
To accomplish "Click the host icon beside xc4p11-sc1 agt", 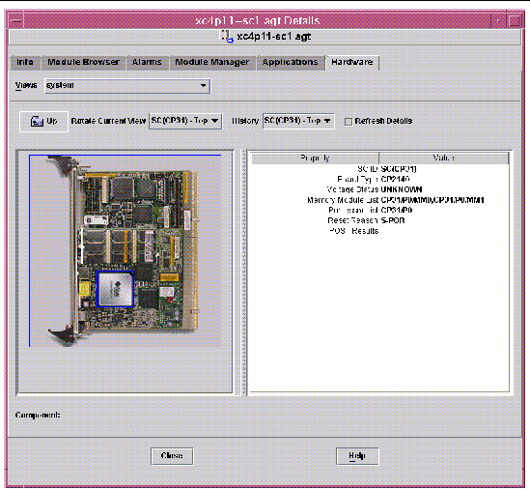I will 227,36.
